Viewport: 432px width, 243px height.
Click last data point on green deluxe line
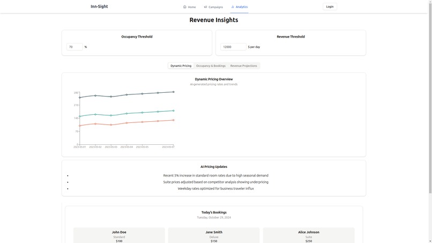[173, 111]
